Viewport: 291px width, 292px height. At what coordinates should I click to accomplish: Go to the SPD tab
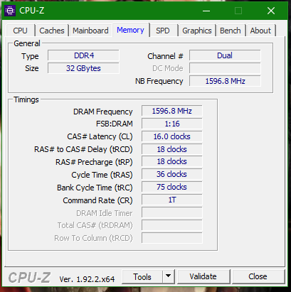pyautogui.click(x=163, y=31)
